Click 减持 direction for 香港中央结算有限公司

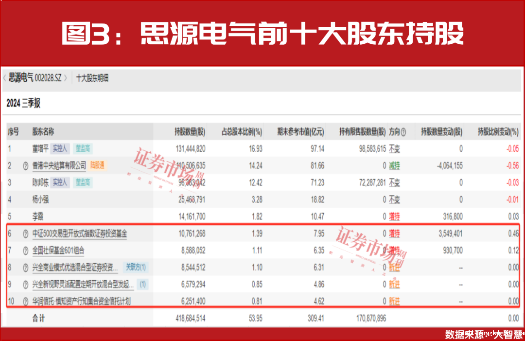pyautogui.click(x=394, y=165)
